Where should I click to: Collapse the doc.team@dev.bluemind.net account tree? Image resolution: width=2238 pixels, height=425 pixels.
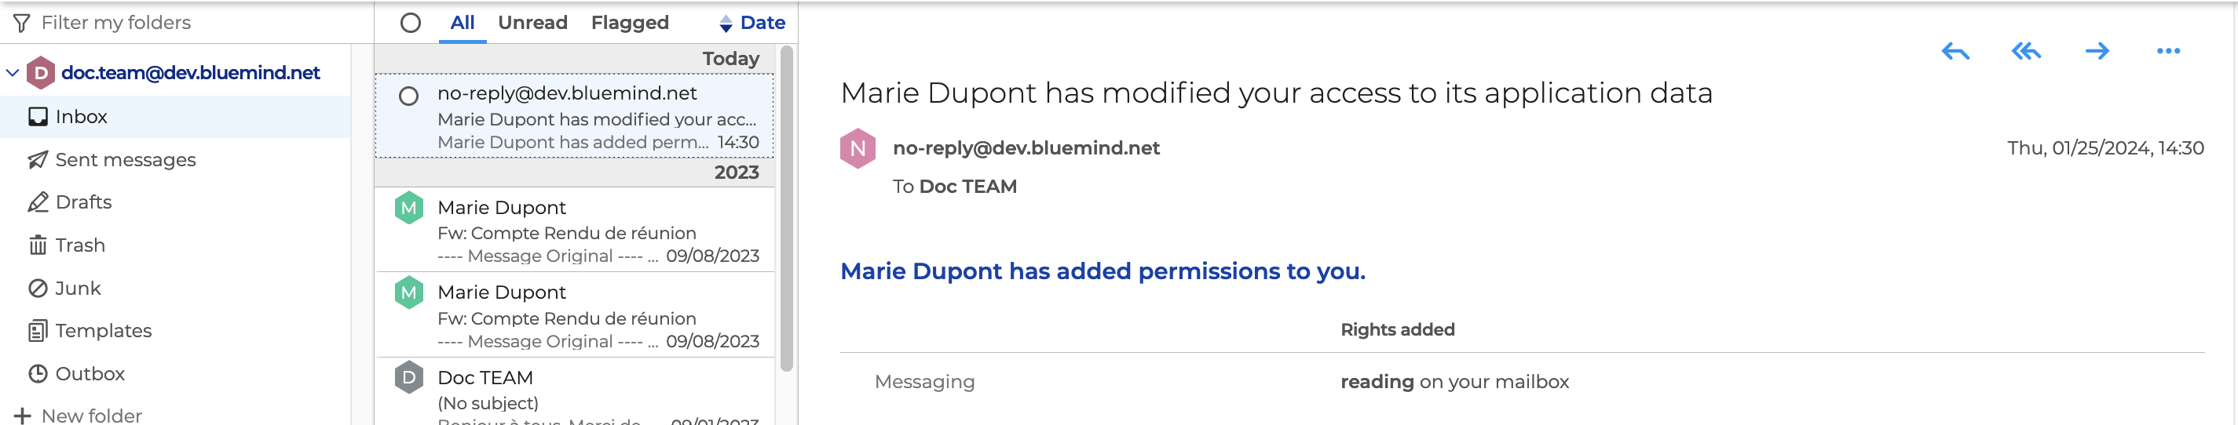(x=12, y=73)
